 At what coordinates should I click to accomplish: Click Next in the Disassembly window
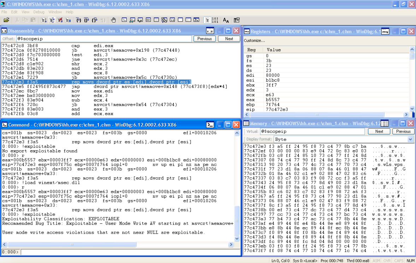point(229,39)
